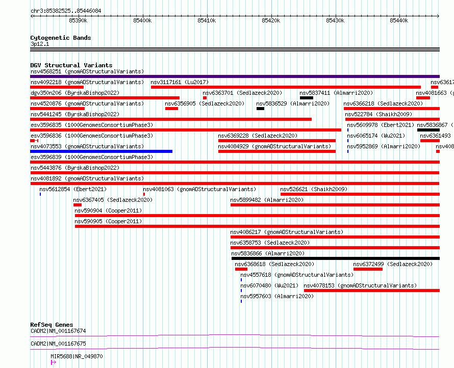Select nsv6366218 (Sedlazeck2020) label
This screenshot has width=454, height=368.
(x=383, y=103)
